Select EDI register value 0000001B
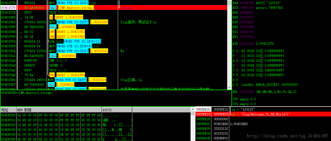The image size is (331, 141). pyautogui.click(x=247, y=37)
